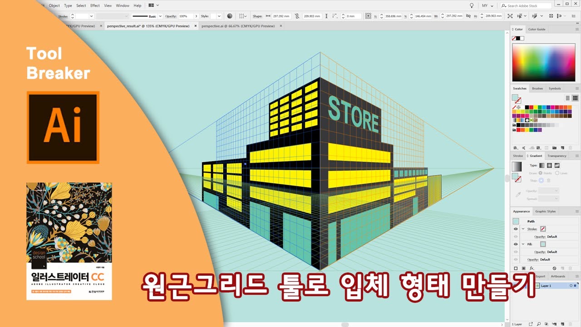Open the Effect menu
The image size is (581, 327).
(95, 6)
